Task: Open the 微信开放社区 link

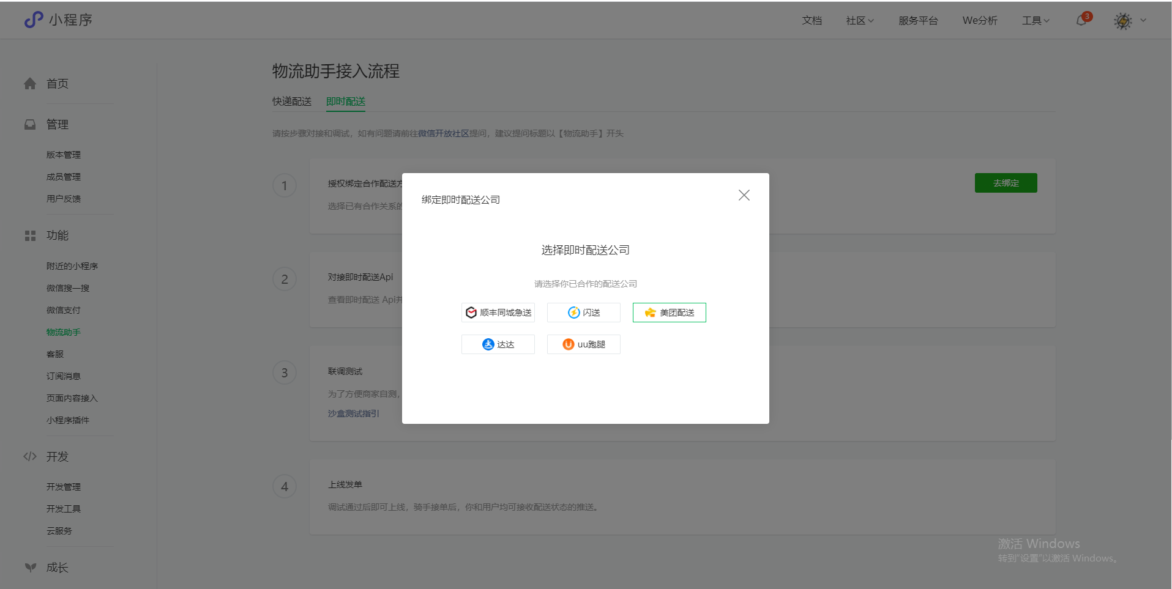Action: 444,133
